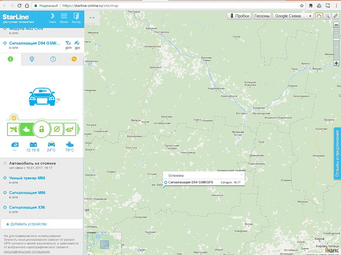Image resolution: width=341 pixels, height=255 pixels.
Task: Click the Надежный secure lock indicator
Action: (46, 6)
